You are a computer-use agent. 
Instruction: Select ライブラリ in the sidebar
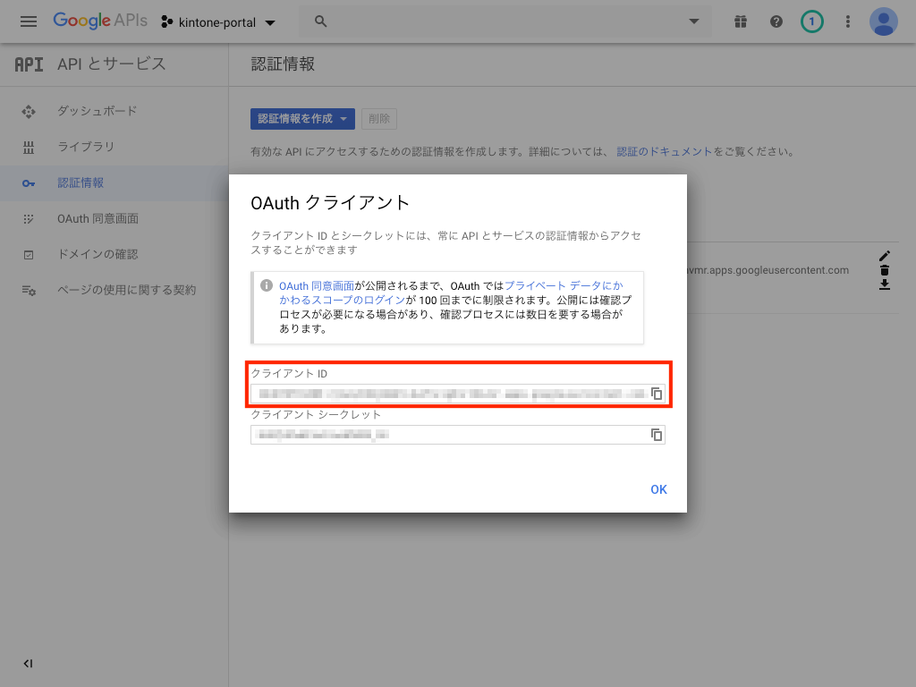click(x=86, y=147)
